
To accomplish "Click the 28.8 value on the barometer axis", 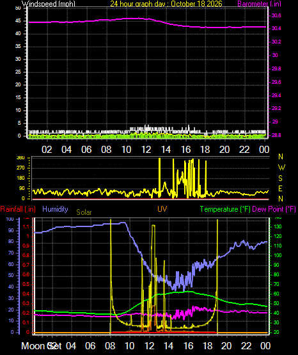I will tap(276, 135).
